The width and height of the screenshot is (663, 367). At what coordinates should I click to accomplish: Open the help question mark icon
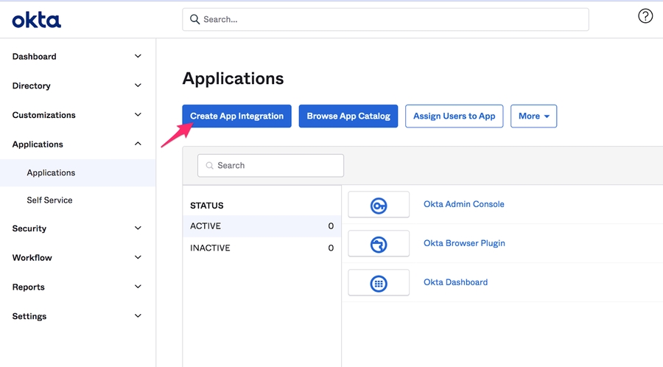[x=645, y=16]
